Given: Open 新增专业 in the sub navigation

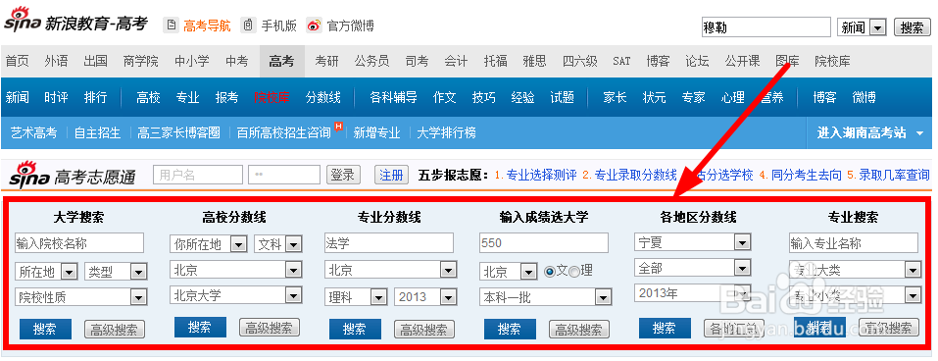Looking at the screenshot, I should [377, 132].
